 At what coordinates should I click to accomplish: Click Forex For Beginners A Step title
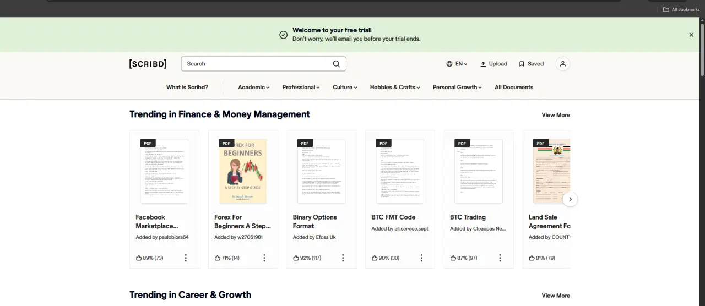[242, 221]
